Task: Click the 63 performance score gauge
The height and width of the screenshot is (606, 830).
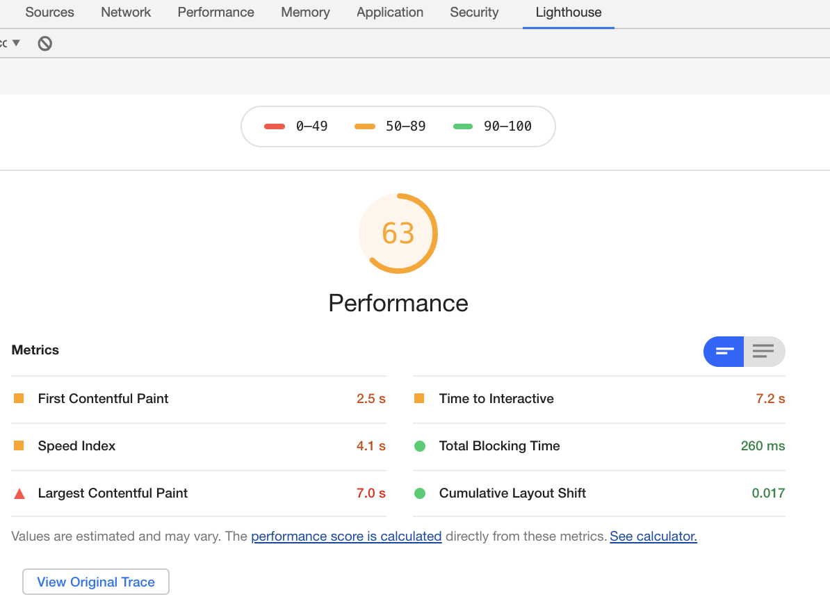Action: [x=398, y=234]
